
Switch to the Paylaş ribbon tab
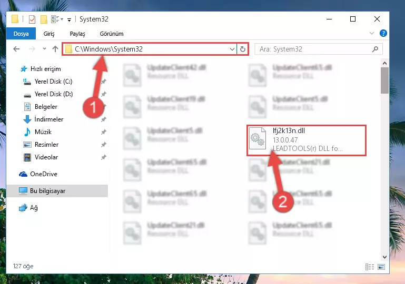(77, 34)
